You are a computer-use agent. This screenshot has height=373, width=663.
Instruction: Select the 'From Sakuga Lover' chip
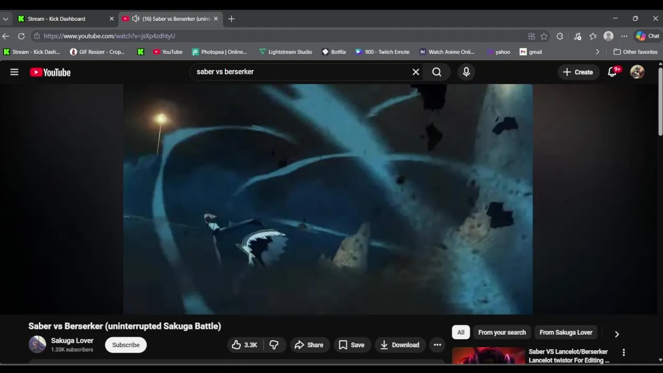click(566, 333)
